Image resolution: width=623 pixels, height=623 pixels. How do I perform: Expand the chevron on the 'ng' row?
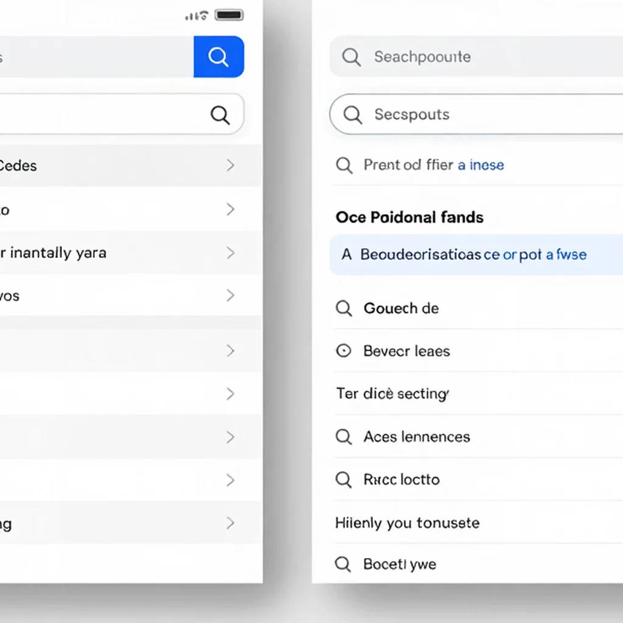[x=231, y=523]
